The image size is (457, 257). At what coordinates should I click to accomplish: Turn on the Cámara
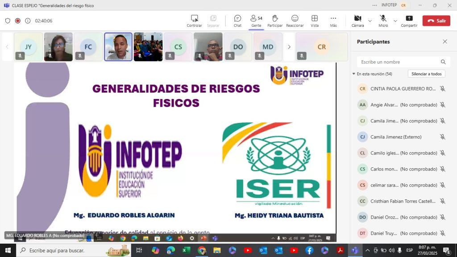coord(357,21)
